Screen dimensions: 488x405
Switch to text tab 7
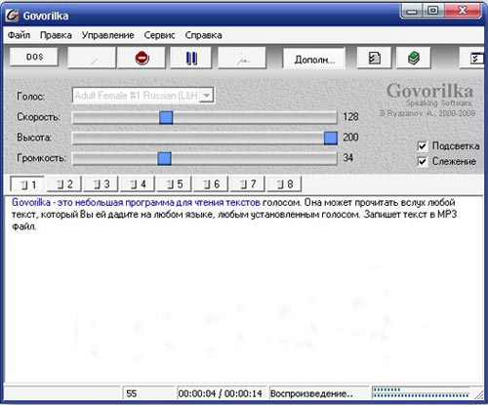point(248,184)
